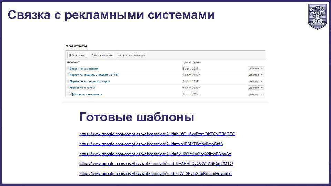331x186 pixels.
Task: Click the Связка с рекламными системами title
Action: tap(111, 15)
